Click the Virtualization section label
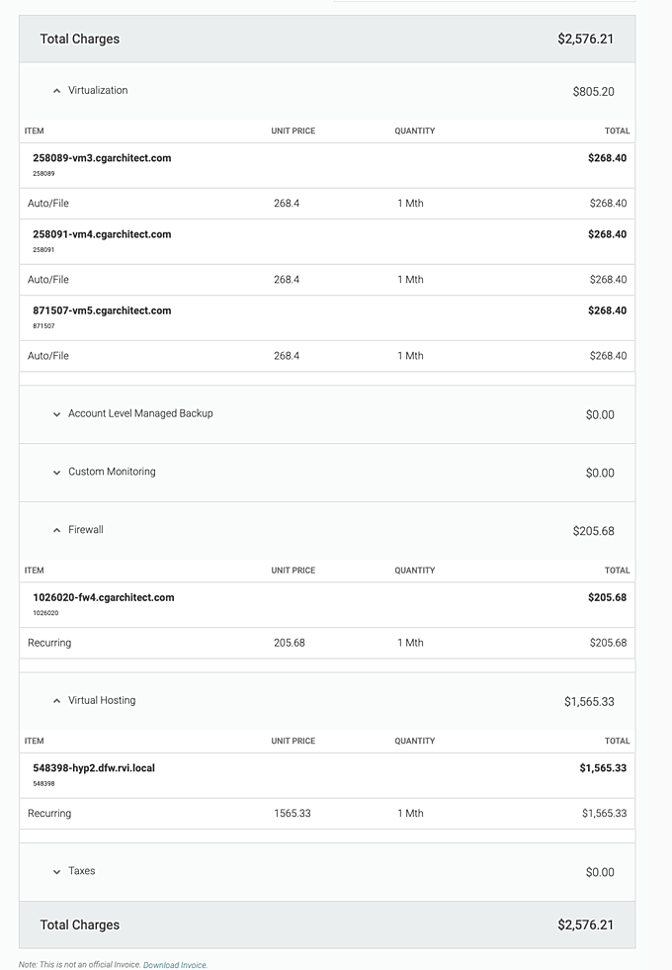672x970 pixels. 98,91
